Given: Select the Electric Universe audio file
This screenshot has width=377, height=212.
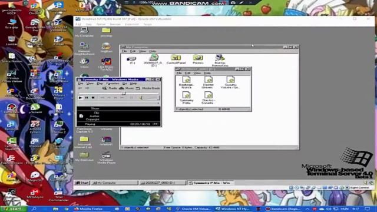Looking at the screenshot, I should pyautogui.click(x=208, y=82).
